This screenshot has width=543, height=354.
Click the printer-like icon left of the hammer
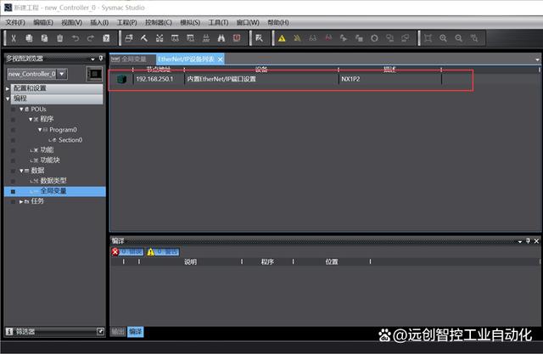[x=129, y=38]
